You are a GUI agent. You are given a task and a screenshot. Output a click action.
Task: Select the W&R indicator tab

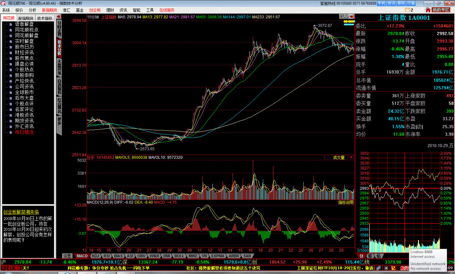tap(155, 256)
